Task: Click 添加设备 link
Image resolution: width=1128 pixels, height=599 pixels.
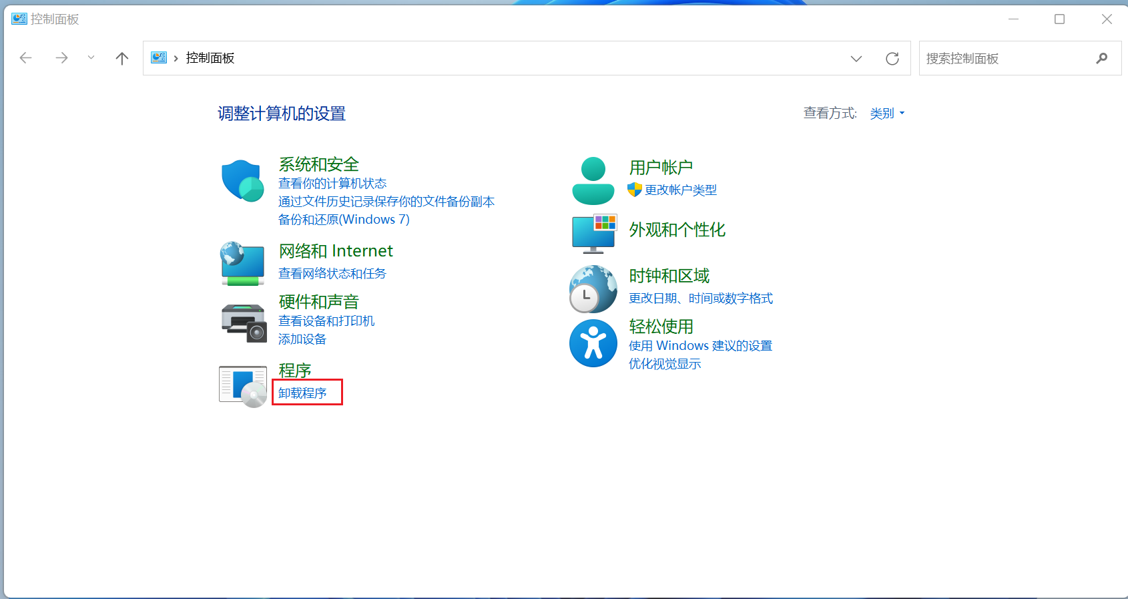Action: point(302,339)
